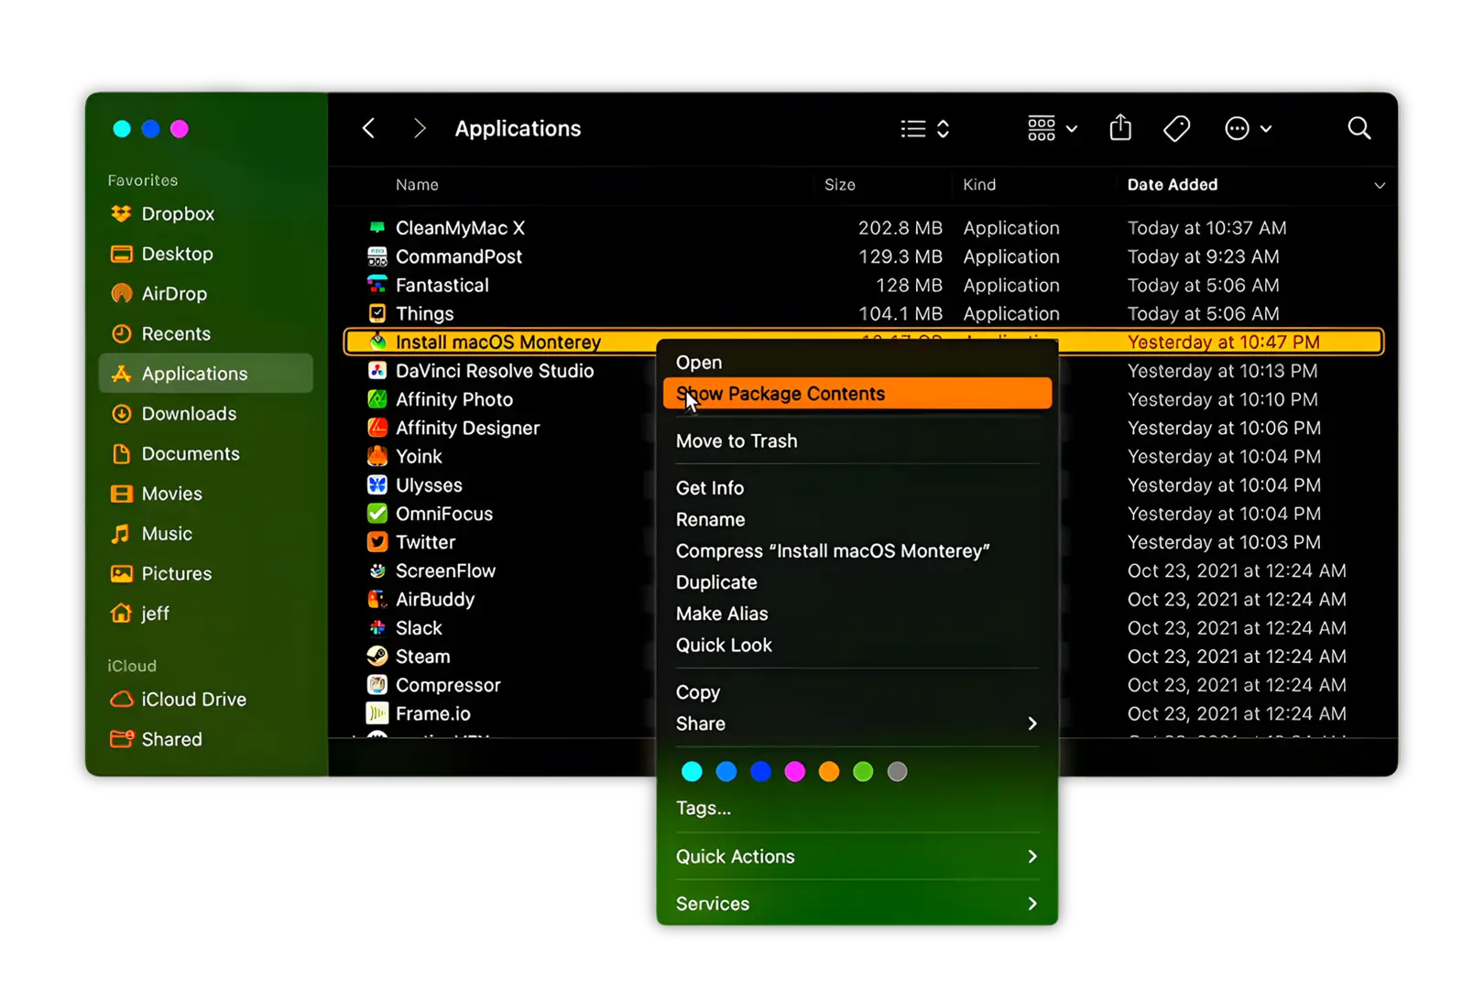Click the Affinity Designer icon
The height and width of the screenshot is (989, 1484).
pos(376,428)
